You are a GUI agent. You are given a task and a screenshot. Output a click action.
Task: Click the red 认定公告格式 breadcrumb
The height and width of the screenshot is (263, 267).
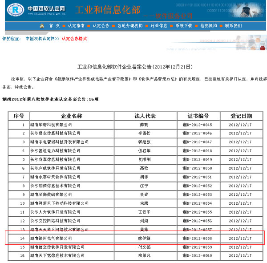point(74,39)
